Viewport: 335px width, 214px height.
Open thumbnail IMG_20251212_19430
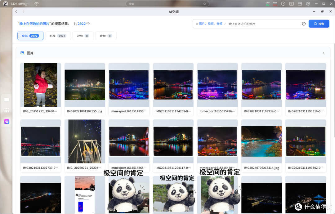pos(41,85)
